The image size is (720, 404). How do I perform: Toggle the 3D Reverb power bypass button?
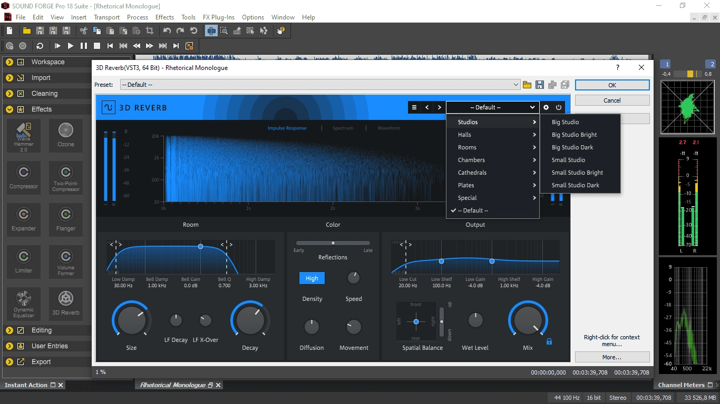[x=559, y=107]
